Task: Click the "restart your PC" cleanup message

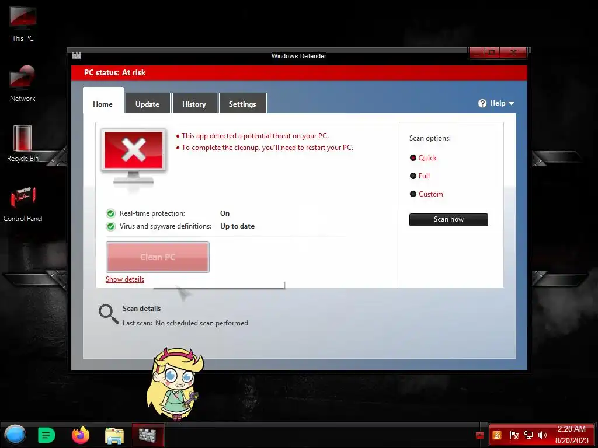Action: point(267,148)
